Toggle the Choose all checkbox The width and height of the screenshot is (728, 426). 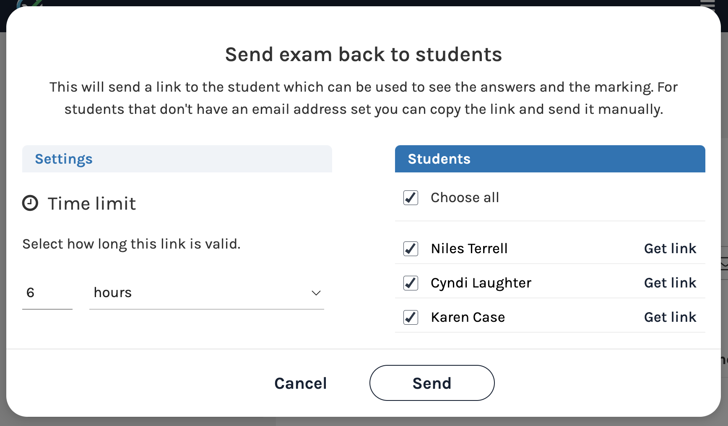(x=411, y=198)
